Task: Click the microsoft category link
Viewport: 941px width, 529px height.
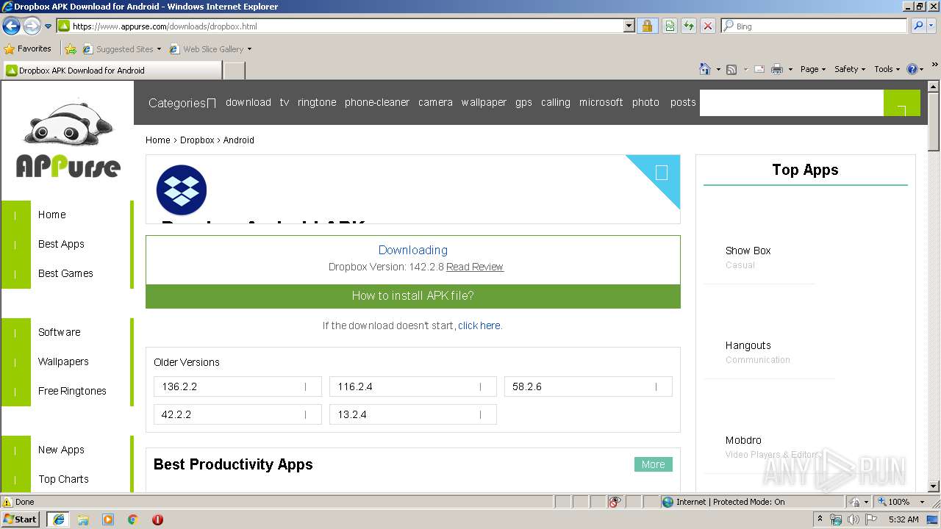Action: pyautogui.click(x=601, y=102)
